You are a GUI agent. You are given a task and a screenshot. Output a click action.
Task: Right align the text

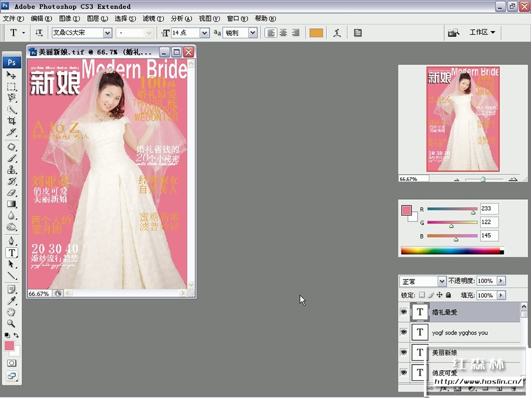pos(296,33)
